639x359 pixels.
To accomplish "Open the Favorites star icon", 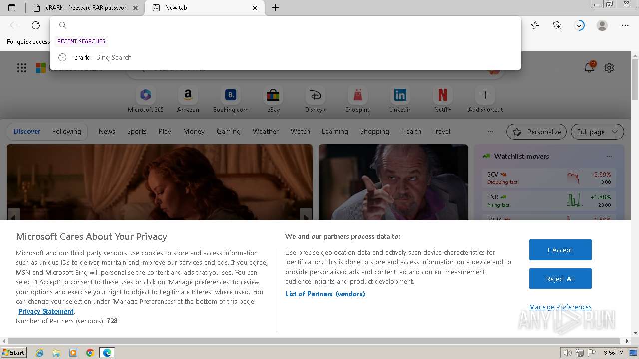I will pyautogui.click(x=535, y=25).
